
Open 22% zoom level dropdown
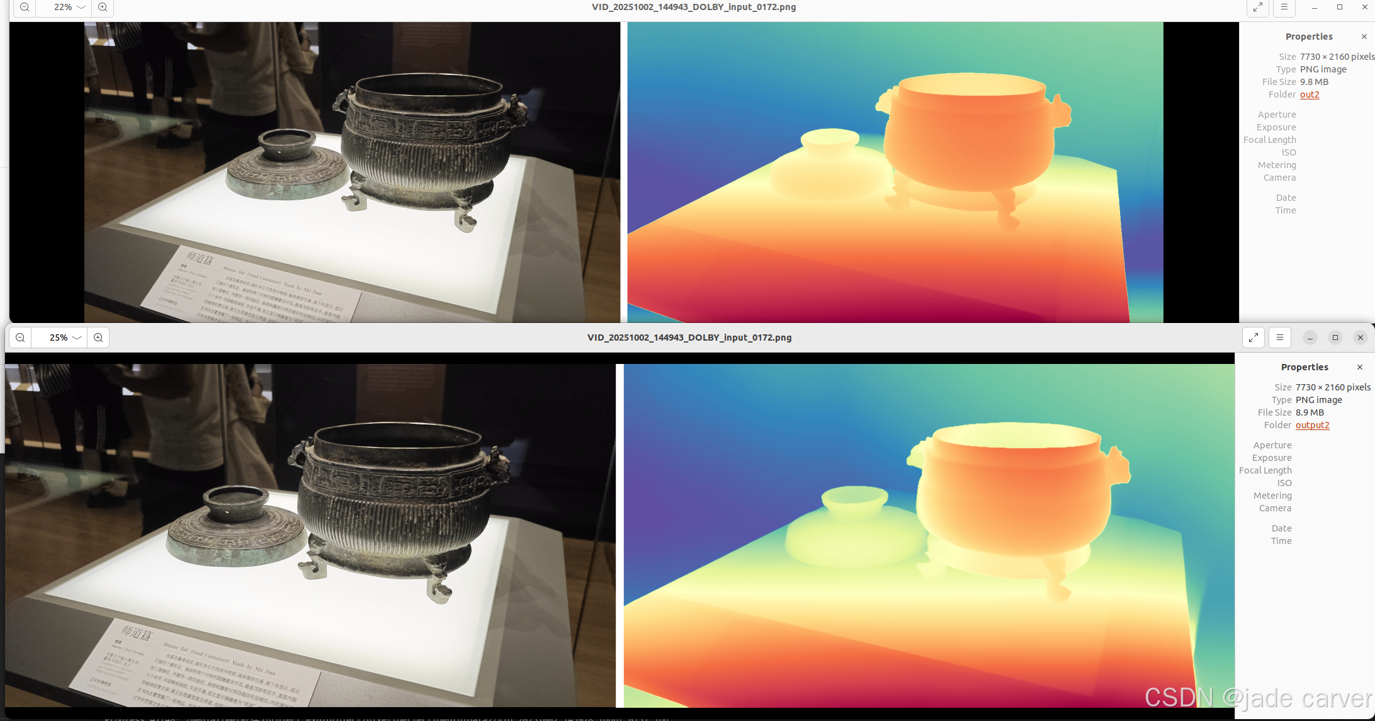coord(81,8)
